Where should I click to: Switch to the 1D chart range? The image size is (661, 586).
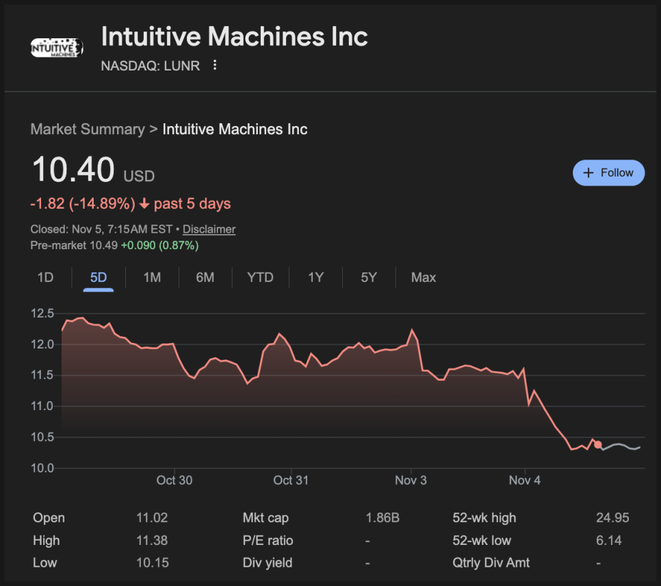point(45,277)
